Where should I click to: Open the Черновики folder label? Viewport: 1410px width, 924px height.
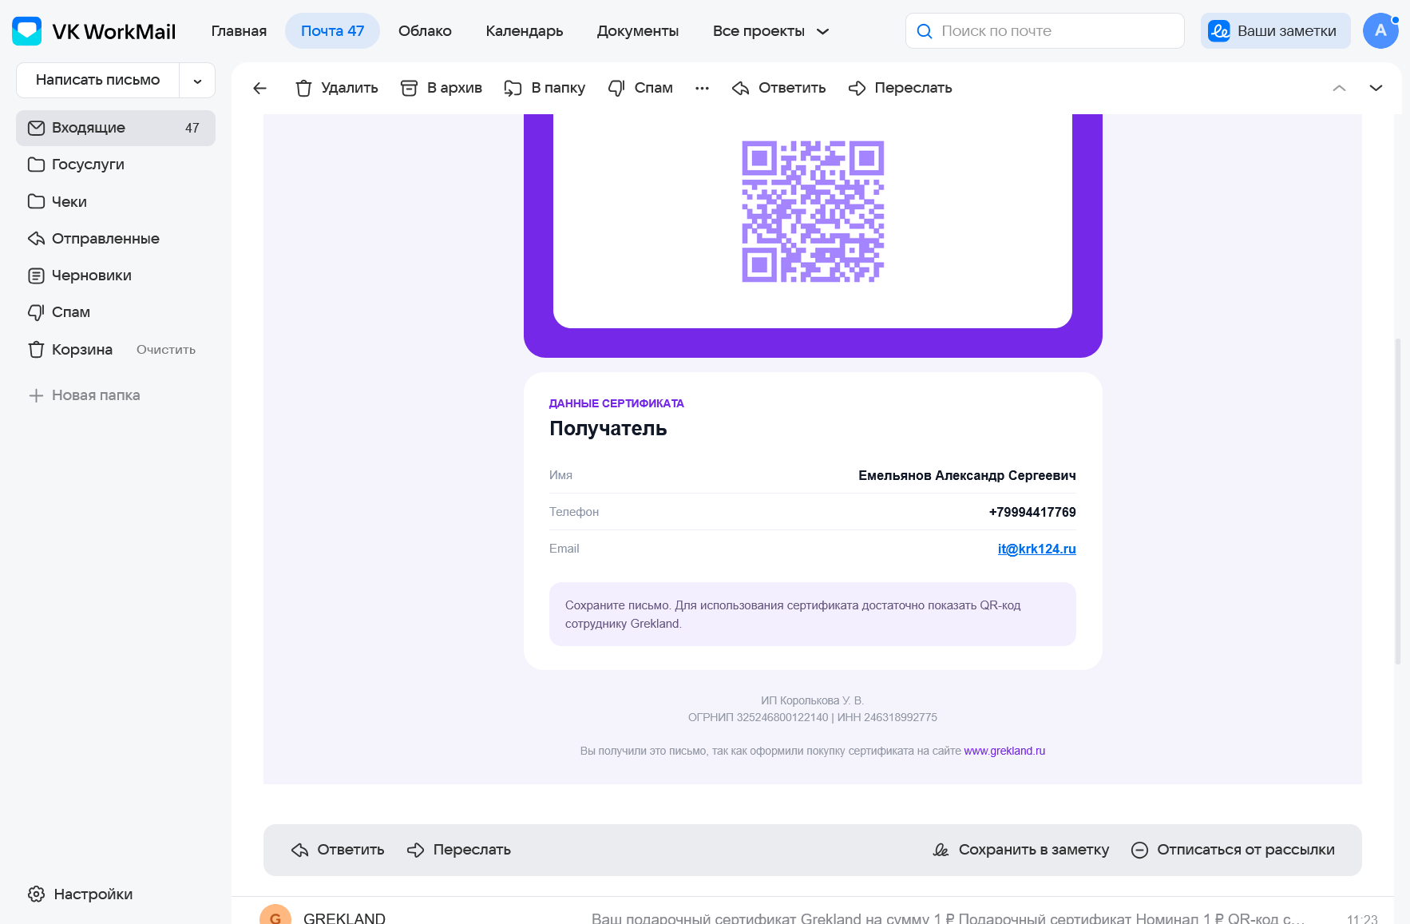click(92, 276)
